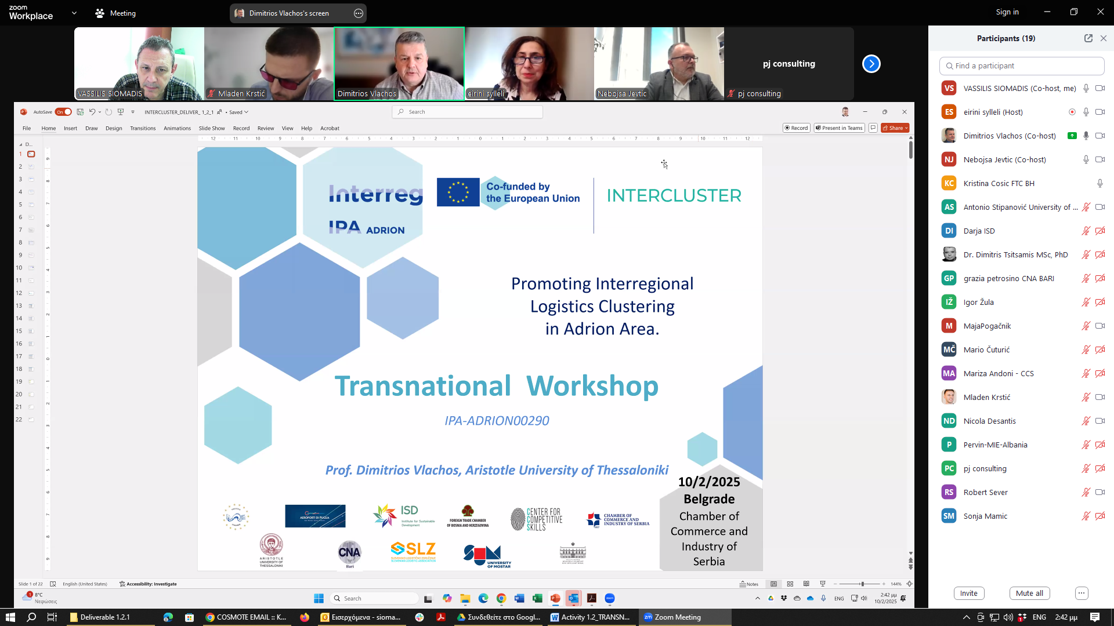Click the Invite button
The height and width of the screenshot is (626, 1114).
coord(968,593)
